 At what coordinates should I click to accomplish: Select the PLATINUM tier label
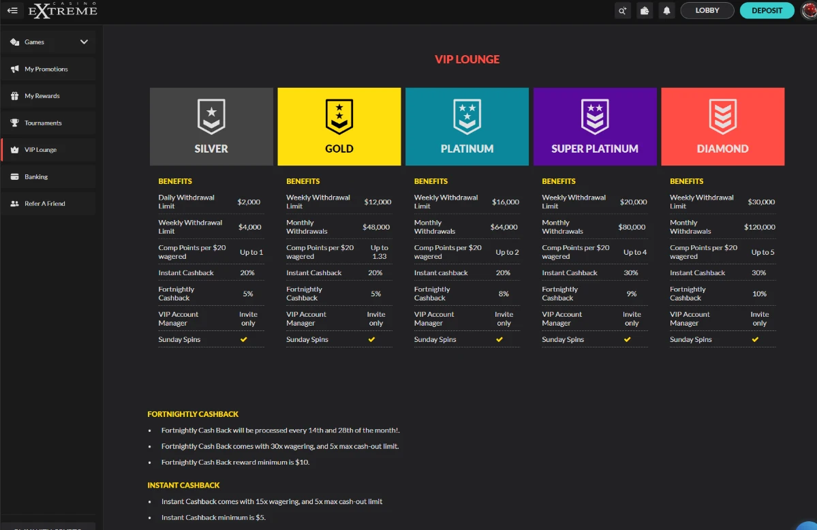tap(467, 149)
